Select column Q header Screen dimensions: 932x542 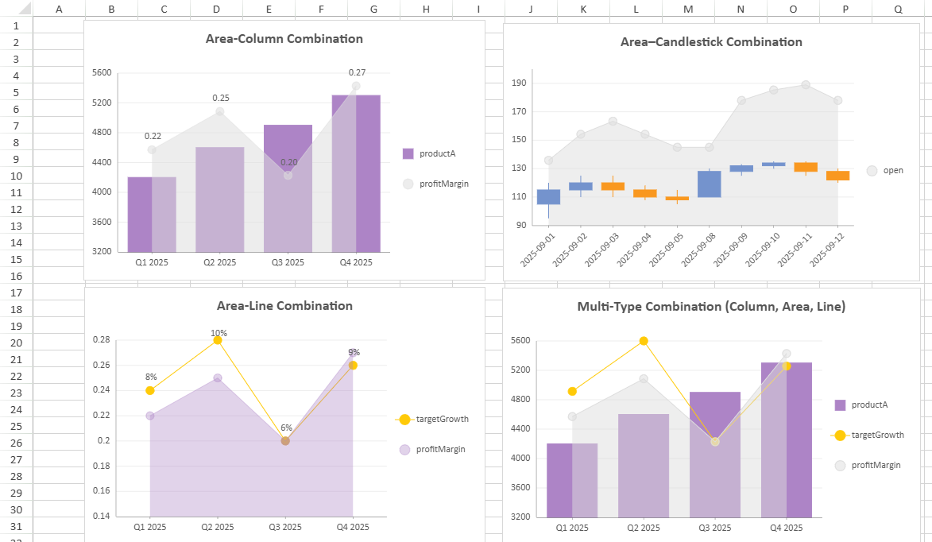tap(898, 9)
